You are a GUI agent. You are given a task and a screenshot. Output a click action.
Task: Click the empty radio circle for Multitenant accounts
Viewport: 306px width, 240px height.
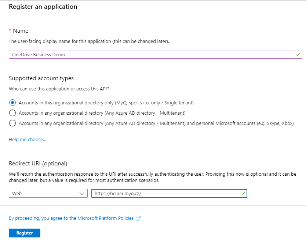point(12,113)
